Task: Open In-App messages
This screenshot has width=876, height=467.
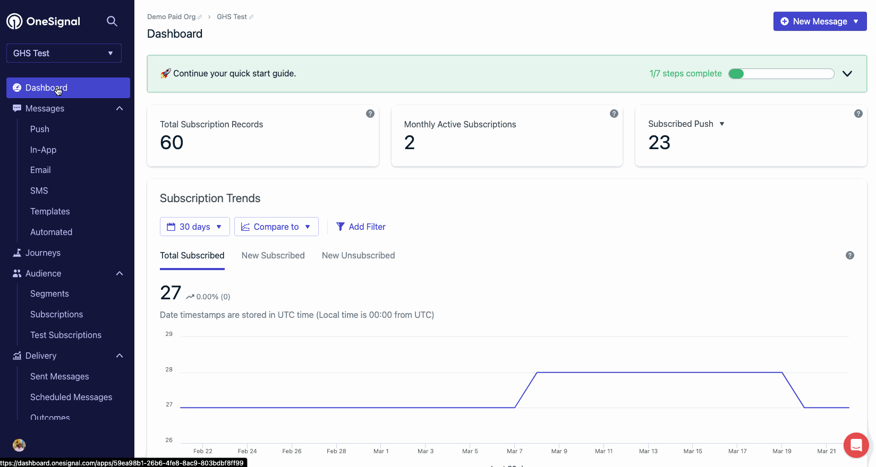Action: (x=43, y=150)
